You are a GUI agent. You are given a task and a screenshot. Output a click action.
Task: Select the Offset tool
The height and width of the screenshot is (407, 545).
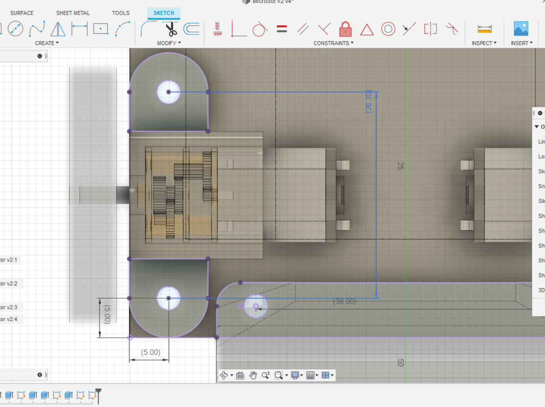(192, 29)
